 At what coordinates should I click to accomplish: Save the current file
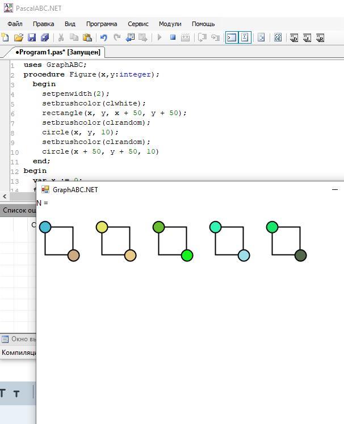pyautogui.click(x=32, y=37)
